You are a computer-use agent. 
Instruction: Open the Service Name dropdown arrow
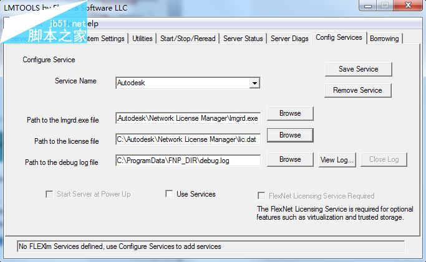tap(254, 83)
